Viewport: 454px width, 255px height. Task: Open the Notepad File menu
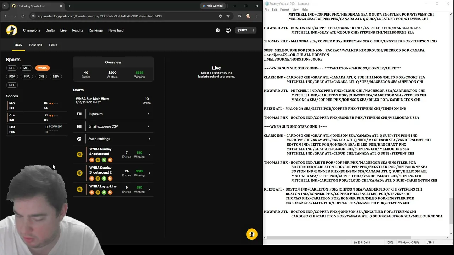[267, 10]
